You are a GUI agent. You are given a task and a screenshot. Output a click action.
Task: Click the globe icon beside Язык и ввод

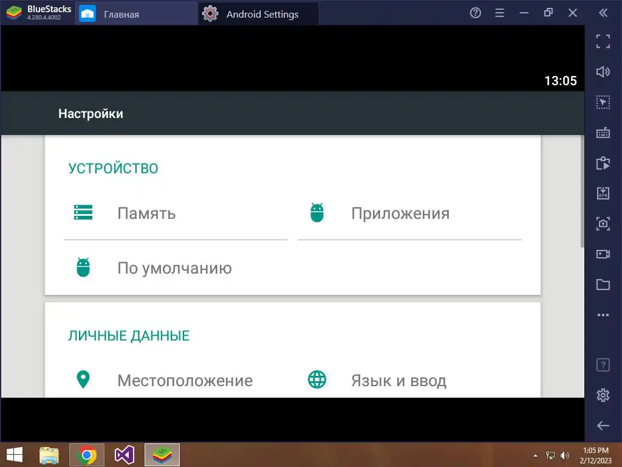317,379
